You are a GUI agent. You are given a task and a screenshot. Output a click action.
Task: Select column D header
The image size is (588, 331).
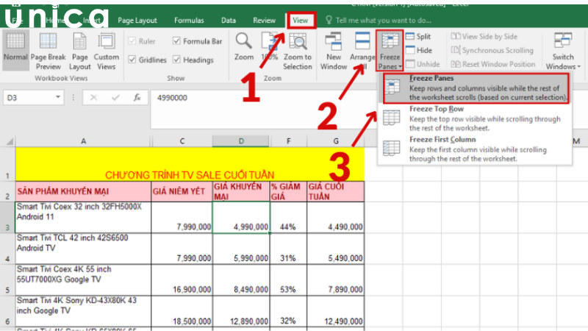(x=241, y=141)
